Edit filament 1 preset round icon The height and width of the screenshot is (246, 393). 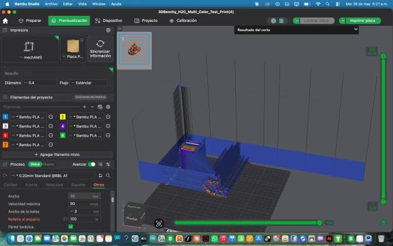click(51, 117)
